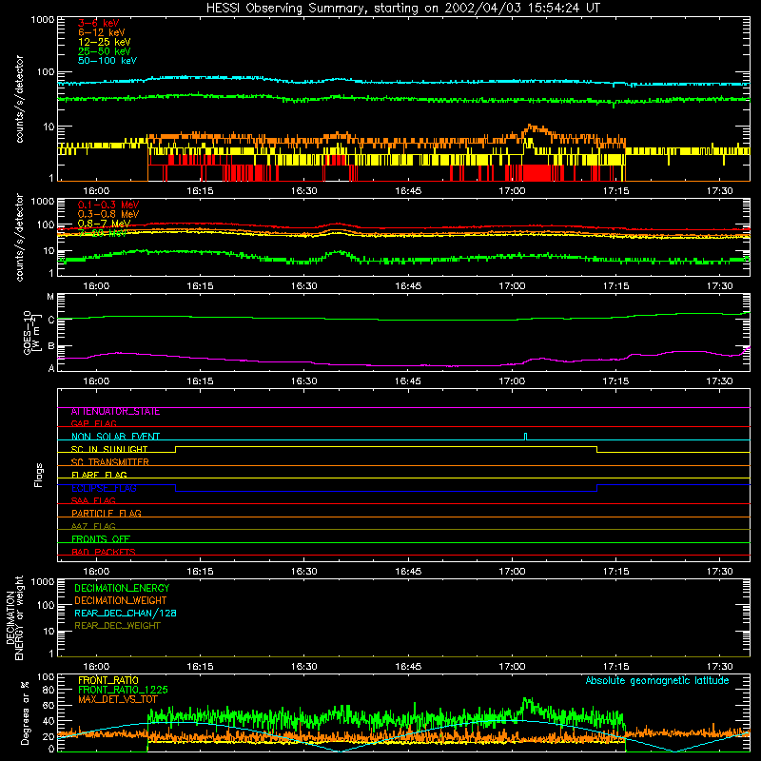Click the NON_SOLAR_EVENT spike near 17:00
This screenshot has height=761, width=761.
(526, 437)
